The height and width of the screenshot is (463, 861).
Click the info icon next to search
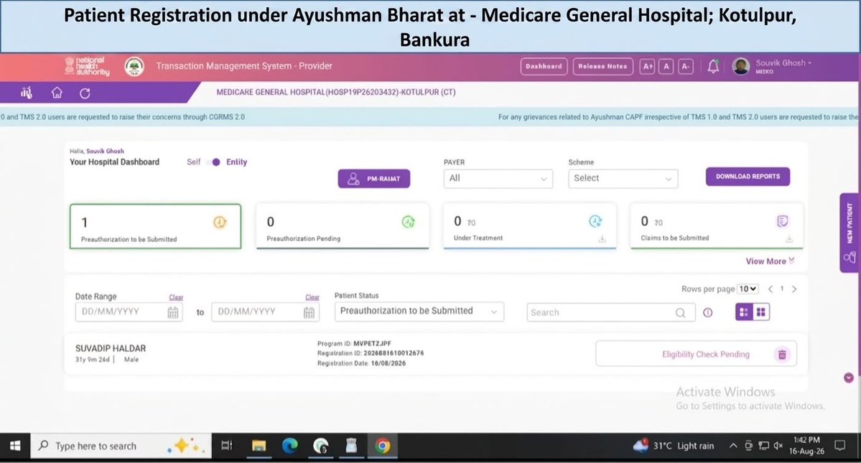(708, 312)
